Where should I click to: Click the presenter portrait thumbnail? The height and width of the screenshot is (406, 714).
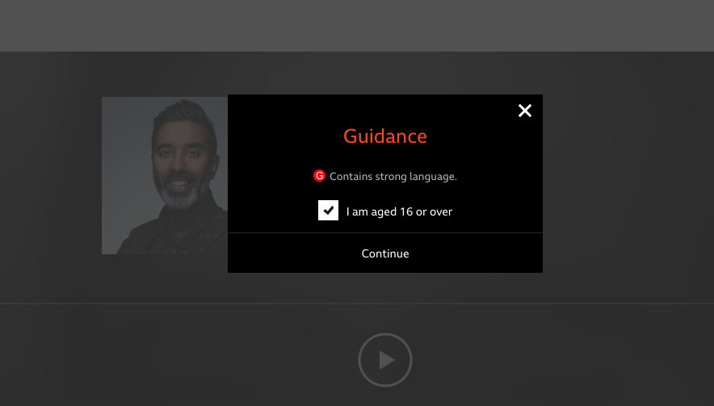[x=165, y=175]
